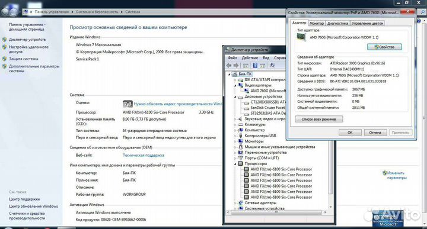
Task: Scan for hardware changes toolbar icon
Action: tap(272, 66)
